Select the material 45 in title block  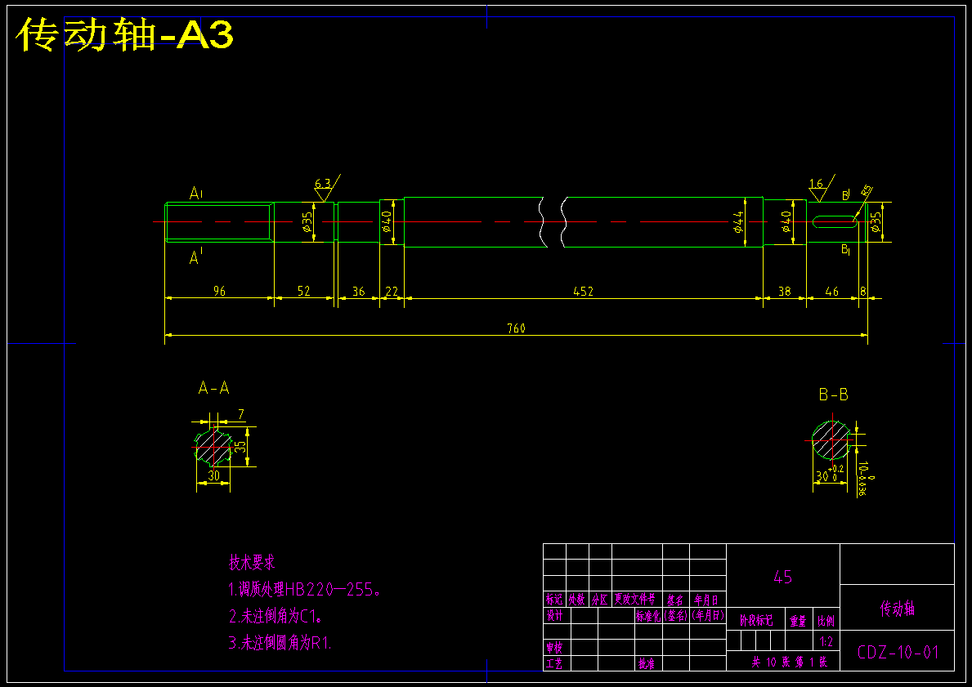pos(782,577)
